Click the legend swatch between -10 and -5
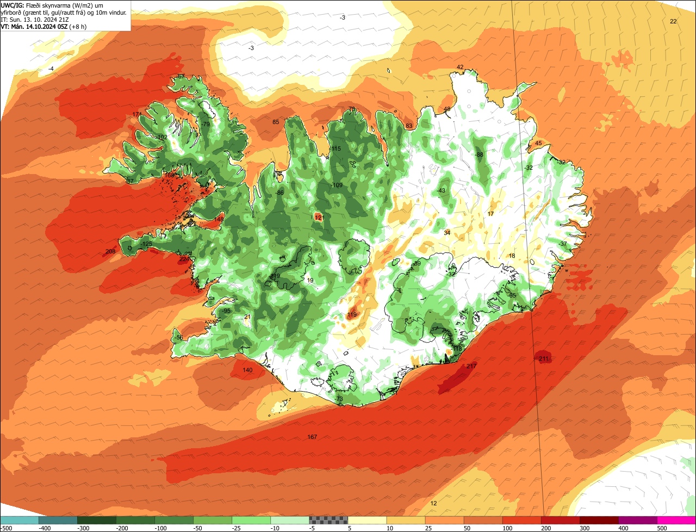Viewport: 696px width, 532px height. tap(290, 520)
